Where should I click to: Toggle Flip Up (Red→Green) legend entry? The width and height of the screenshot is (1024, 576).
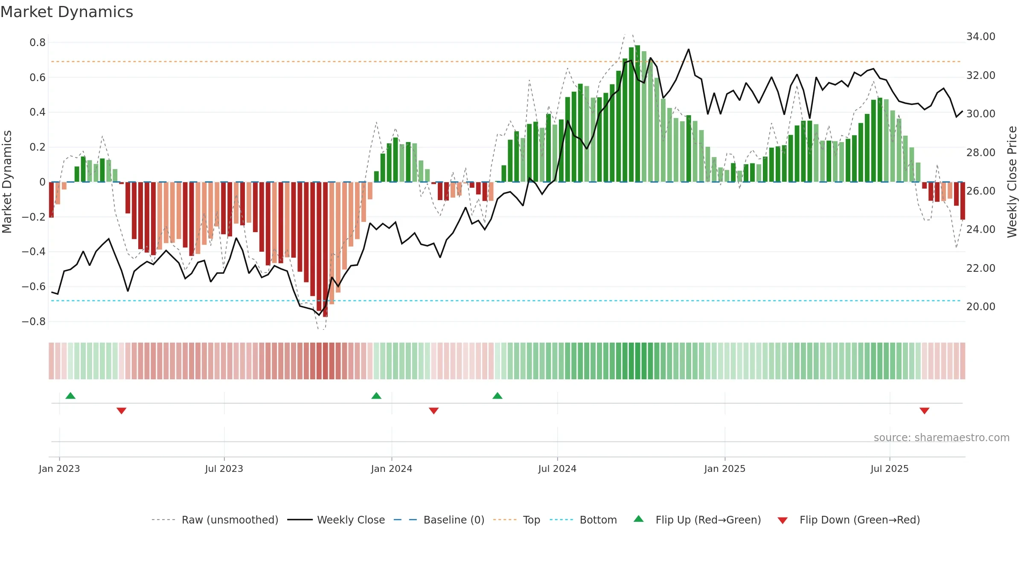697,520
